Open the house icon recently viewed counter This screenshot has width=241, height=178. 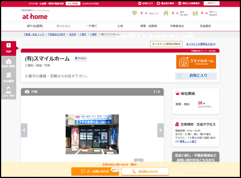click(175, 13)
